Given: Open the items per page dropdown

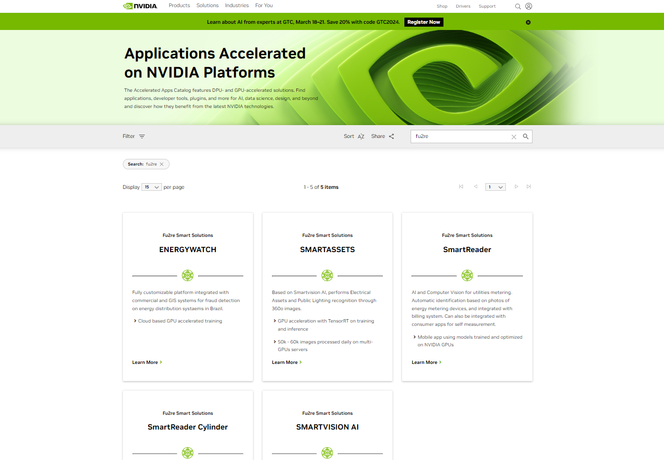Looking at the screenshot, I should 151,187.
